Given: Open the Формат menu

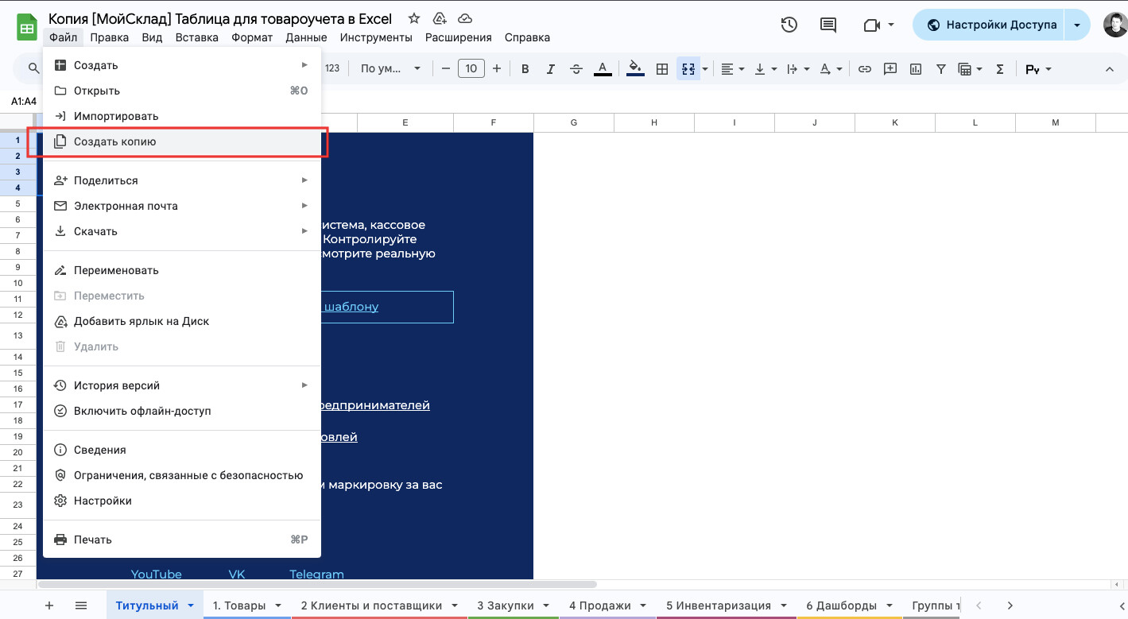Looking at the screenshot, I should point(252,37).
